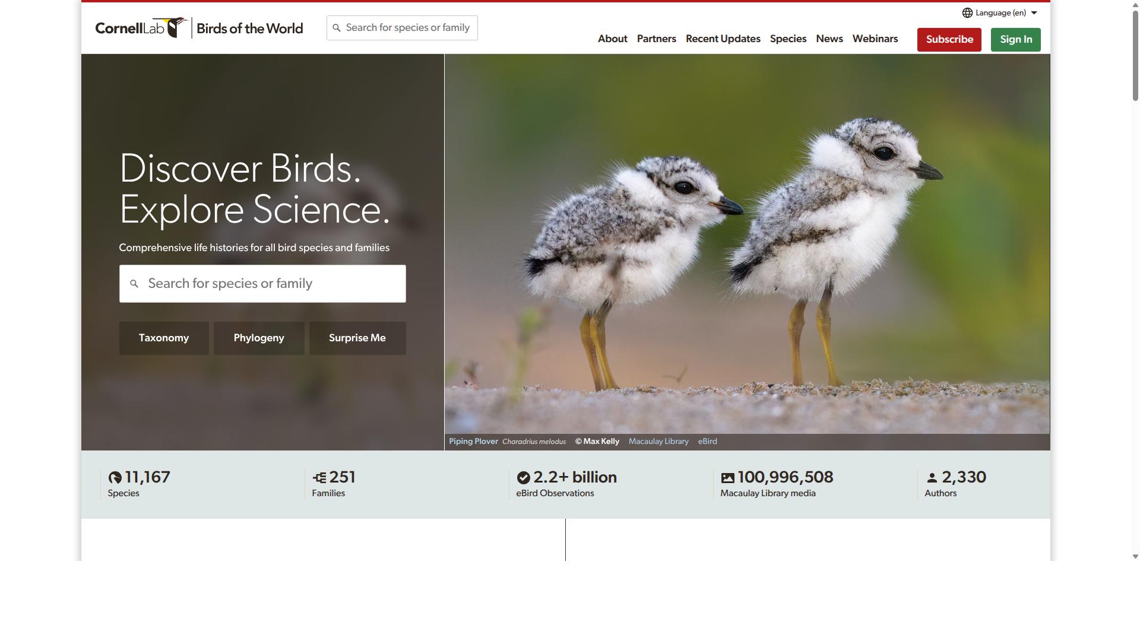Click the Birds of the World title
Image resolution: width=1140 pixels, height=641 pixels.
point(249,28)
